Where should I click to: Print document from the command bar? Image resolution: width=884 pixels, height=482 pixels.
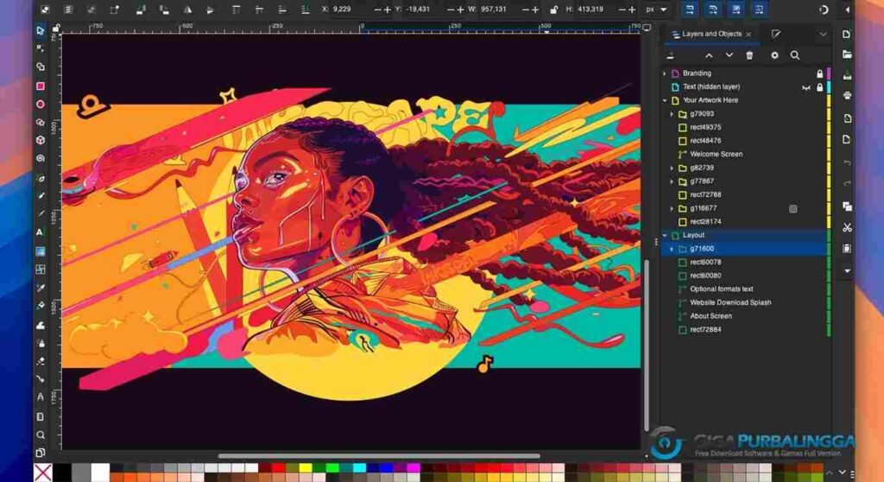coord(847,95)
